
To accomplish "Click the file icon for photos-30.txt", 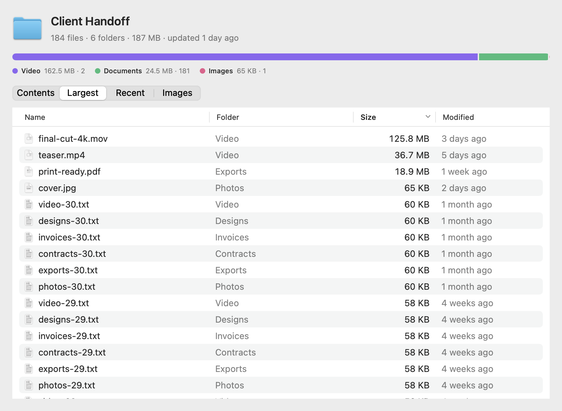I will click(29, 286).
